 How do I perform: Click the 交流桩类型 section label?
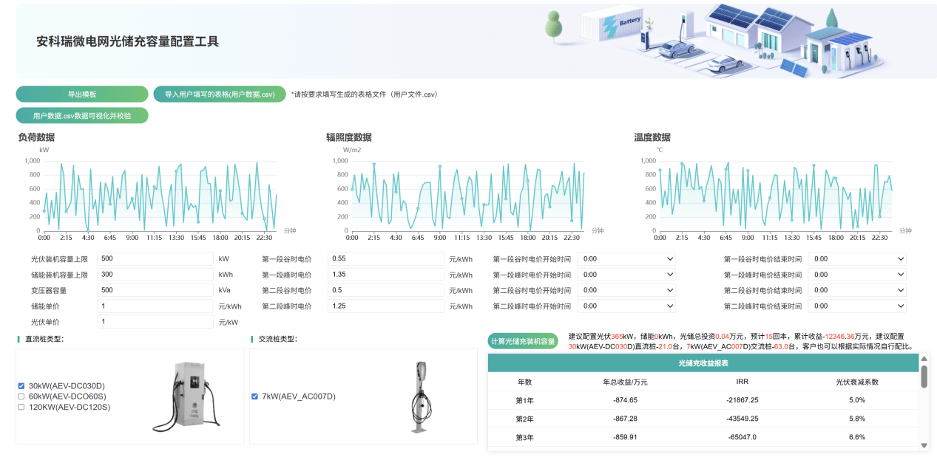[x=278, y=339]
